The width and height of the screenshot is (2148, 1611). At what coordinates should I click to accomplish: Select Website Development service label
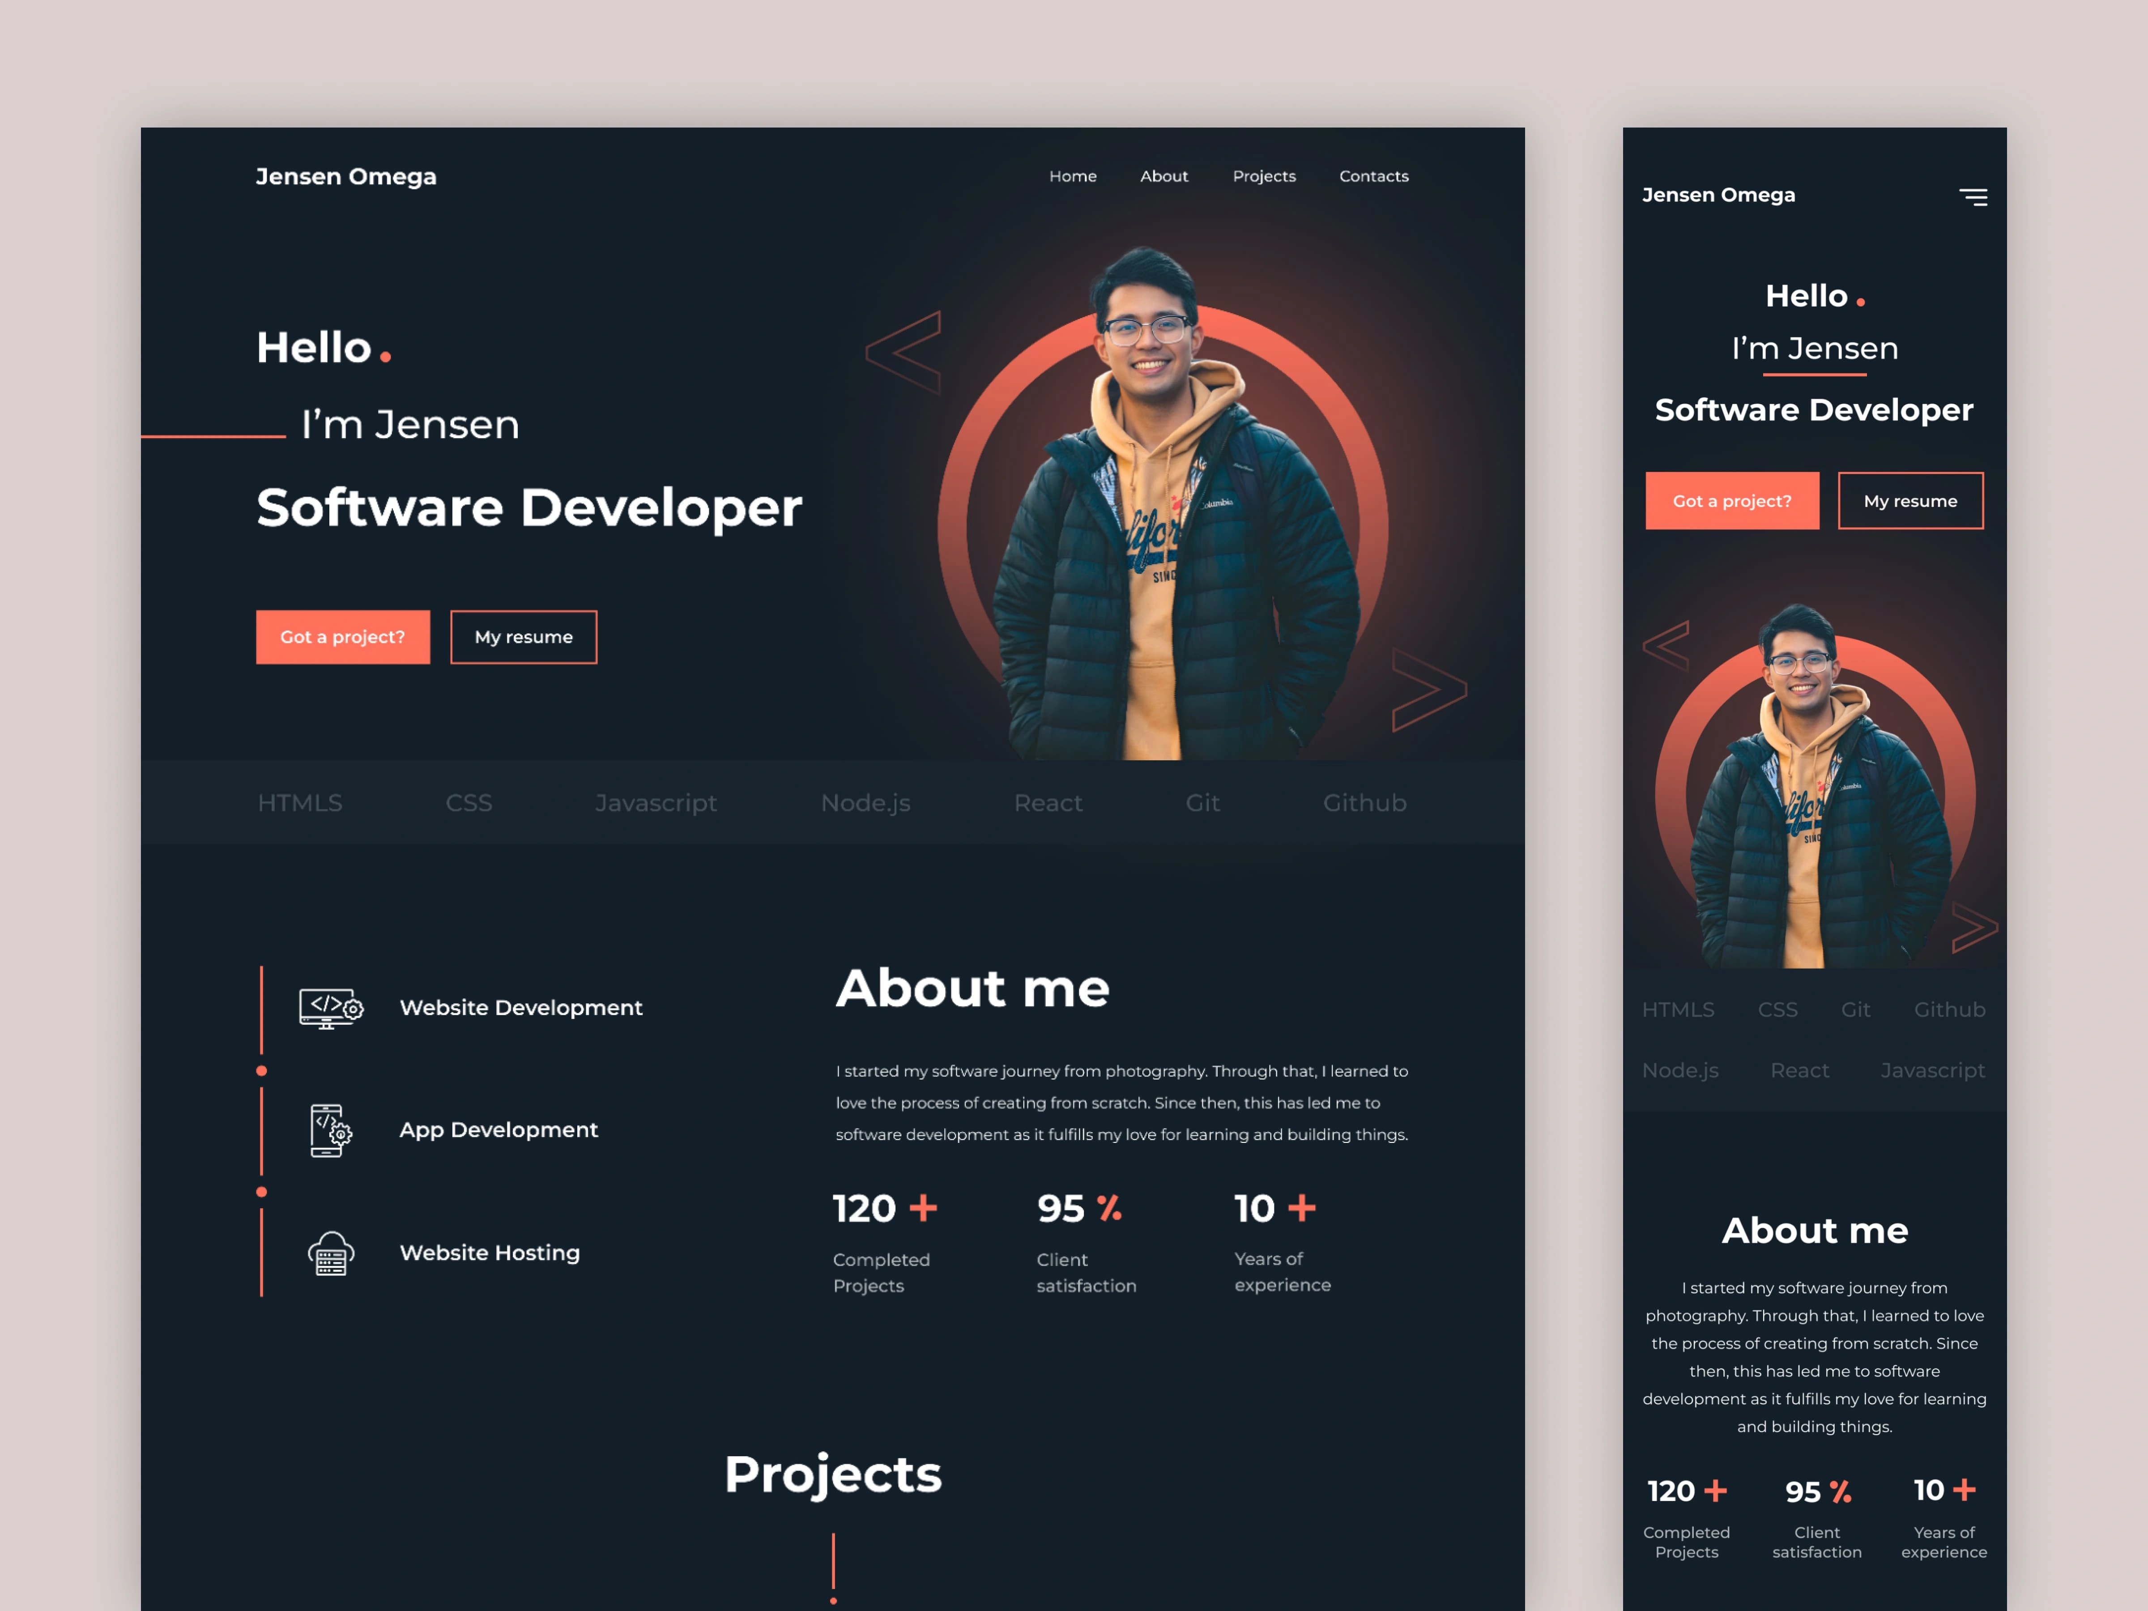tap(520, 1008)
